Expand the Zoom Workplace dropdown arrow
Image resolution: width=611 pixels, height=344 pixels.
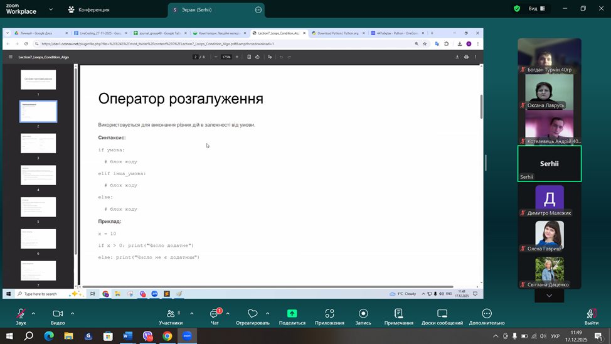(x=51, y=9)
